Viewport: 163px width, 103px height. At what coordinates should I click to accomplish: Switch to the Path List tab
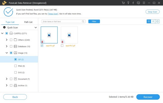coord(28,22)
